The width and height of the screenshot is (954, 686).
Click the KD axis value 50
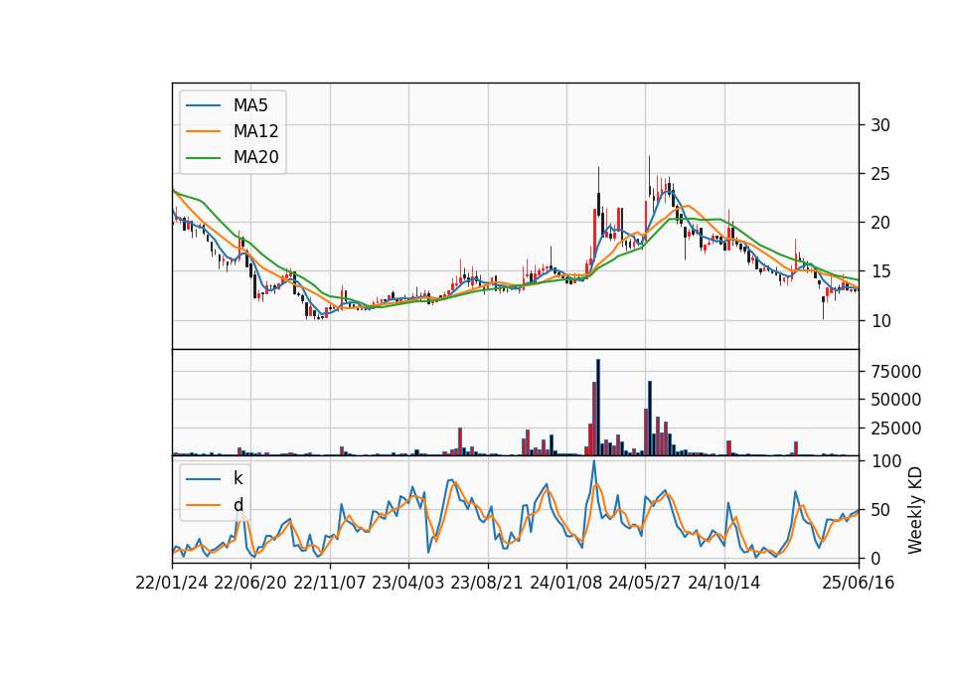[880, 510]
